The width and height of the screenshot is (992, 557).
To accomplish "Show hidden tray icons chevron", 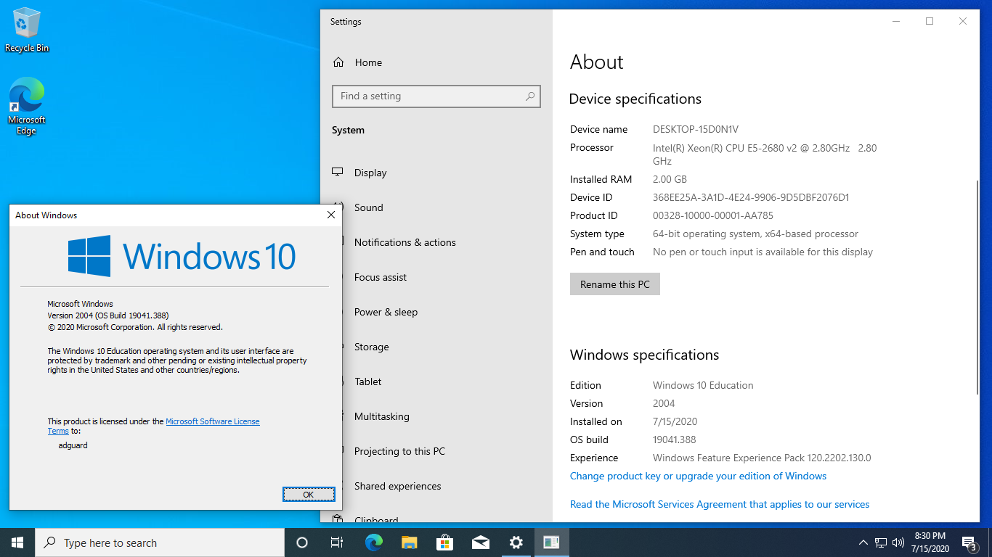I will tap(863, 542).
